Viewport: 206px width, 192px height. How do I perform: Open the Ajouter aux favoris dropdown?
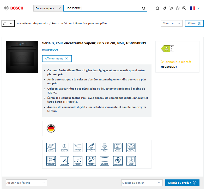[x=26, y=183]
